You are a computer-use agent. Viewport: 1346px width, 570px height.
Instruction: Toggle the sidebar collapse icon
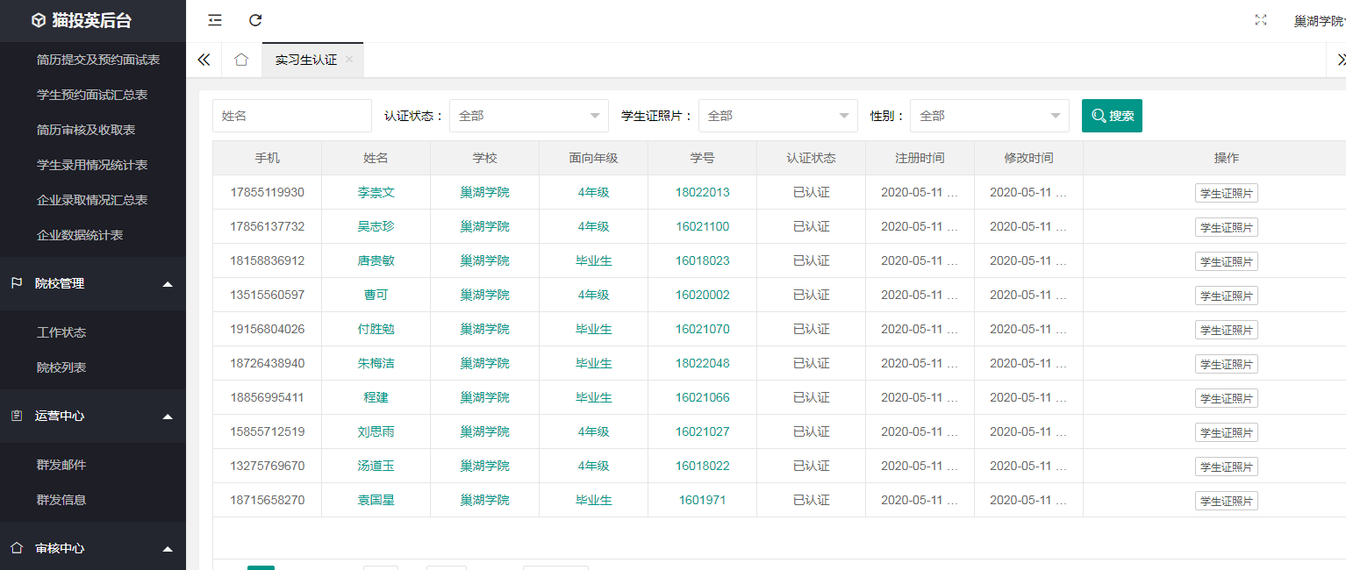click(x=215, y=20)
